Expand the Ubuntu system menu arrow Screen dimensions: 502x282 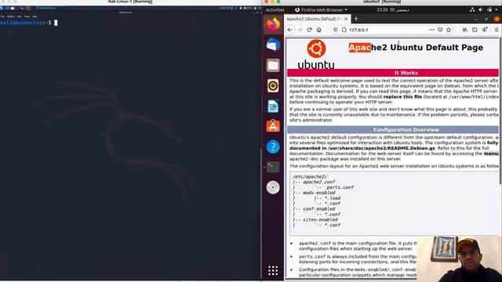click(x=497, y=10)
